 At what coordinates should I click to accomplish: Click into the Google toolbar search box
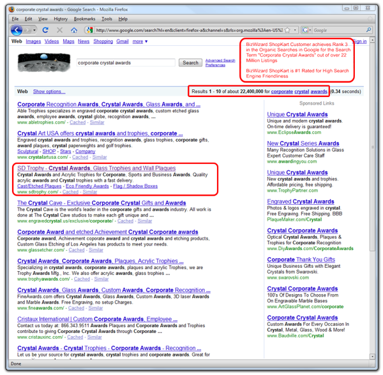tap(339, 30)
